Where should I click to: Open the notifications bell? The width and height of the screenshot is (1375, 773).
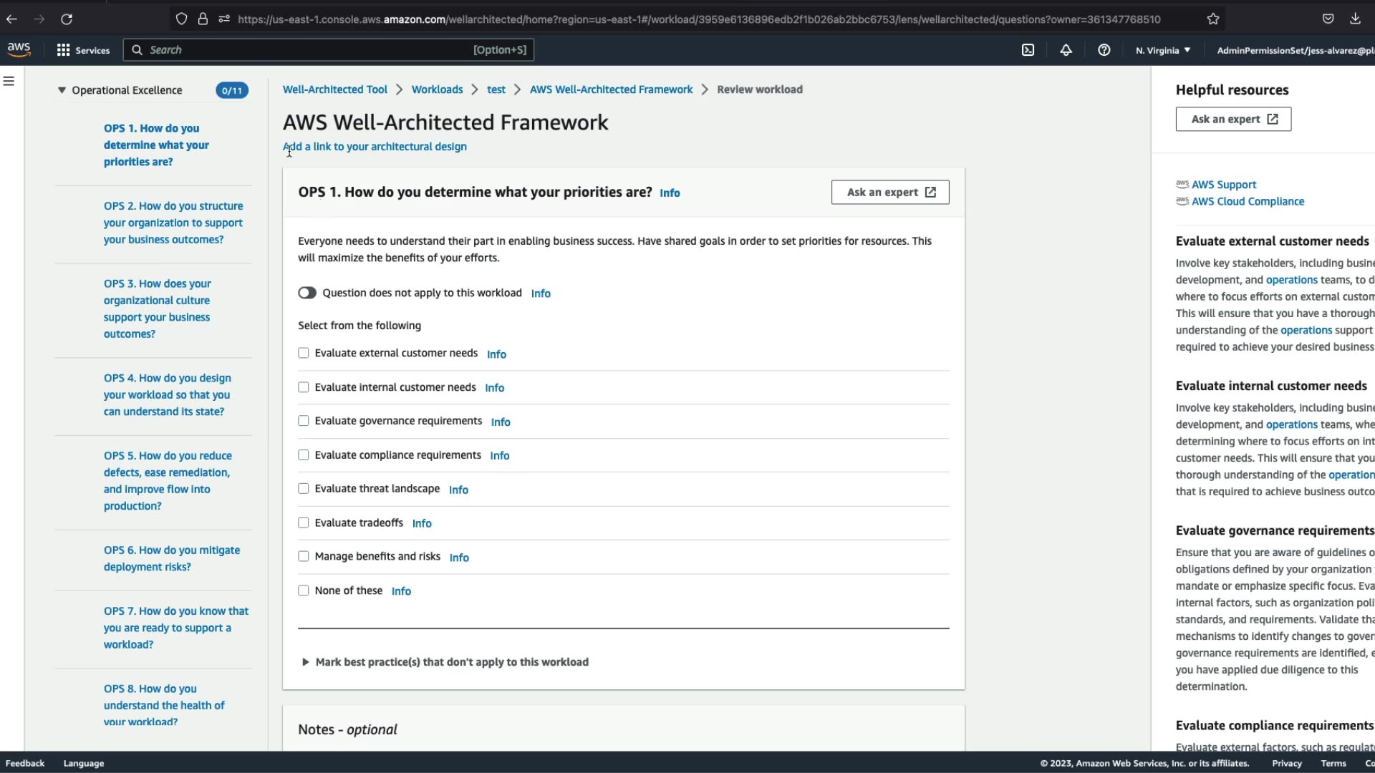pos(1066,50)
